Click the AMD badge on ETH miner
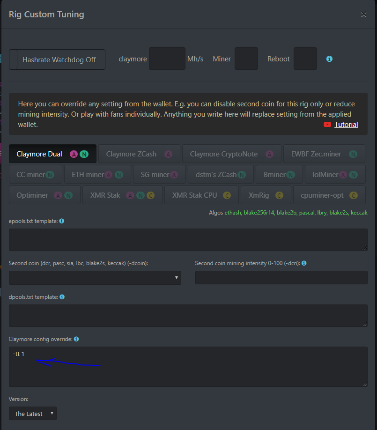 [x=109, y=175]
